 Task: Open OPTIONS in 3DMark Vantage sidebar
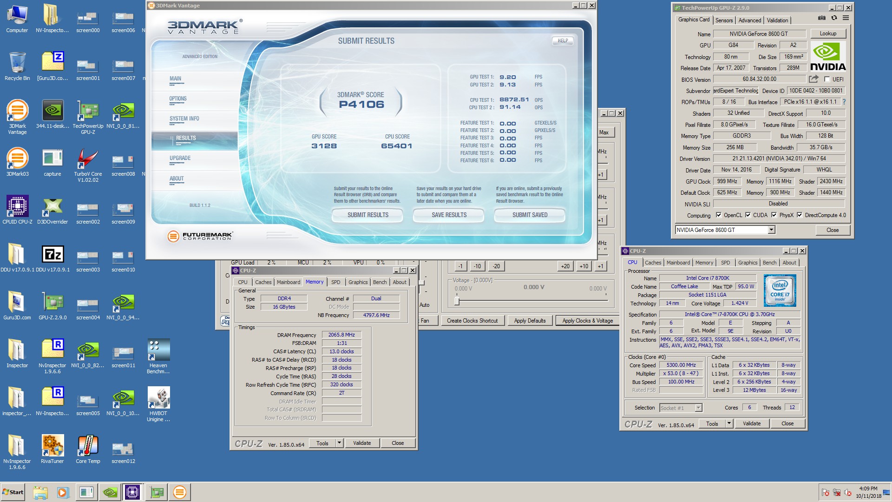[178, 99]
